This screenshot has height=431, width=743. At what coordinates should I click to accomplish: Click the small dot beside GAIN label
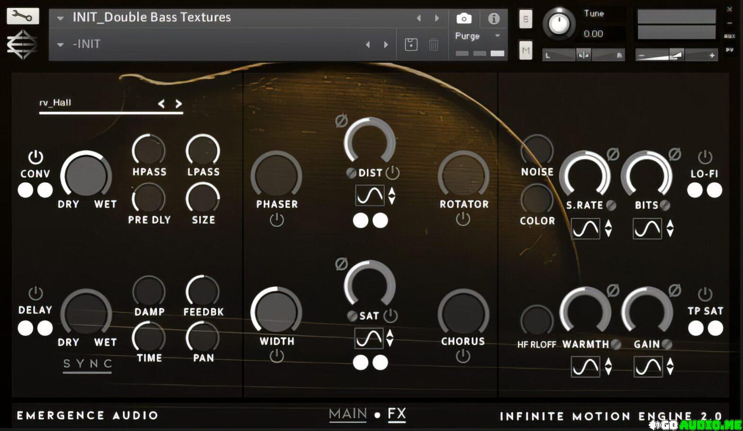[x=667, y=344]
